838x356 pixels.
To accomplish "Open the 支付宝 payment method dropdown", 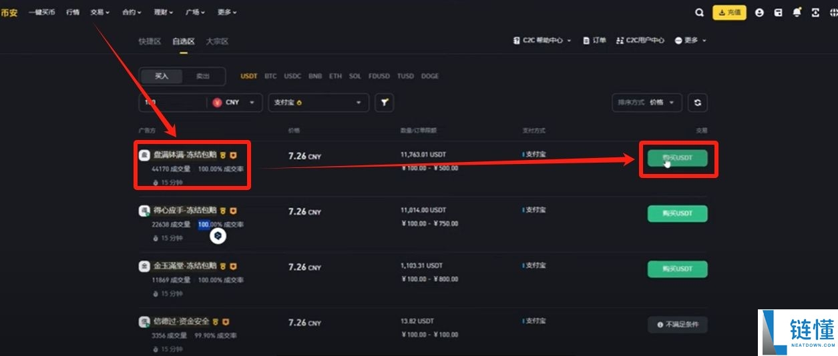I will pos(319,103).
